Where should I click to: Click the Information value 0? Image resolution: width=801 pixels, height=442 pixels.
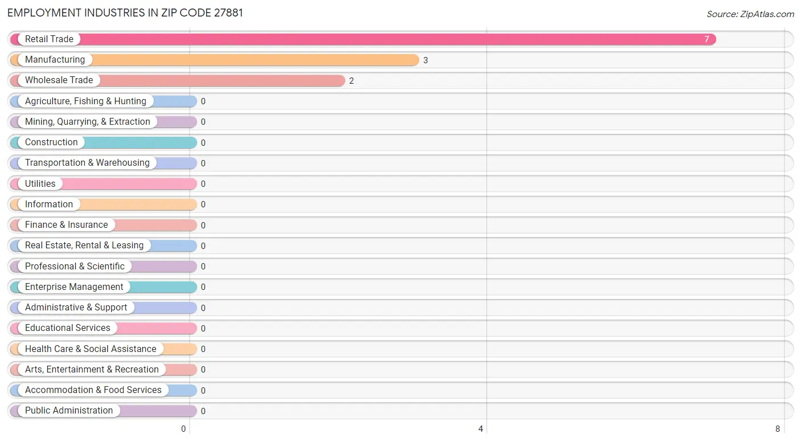[x=203, y=204]
